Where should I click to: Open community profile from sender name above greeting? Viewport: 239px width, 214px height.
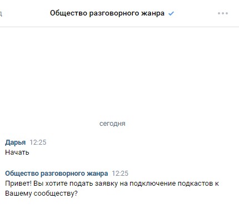57,174
